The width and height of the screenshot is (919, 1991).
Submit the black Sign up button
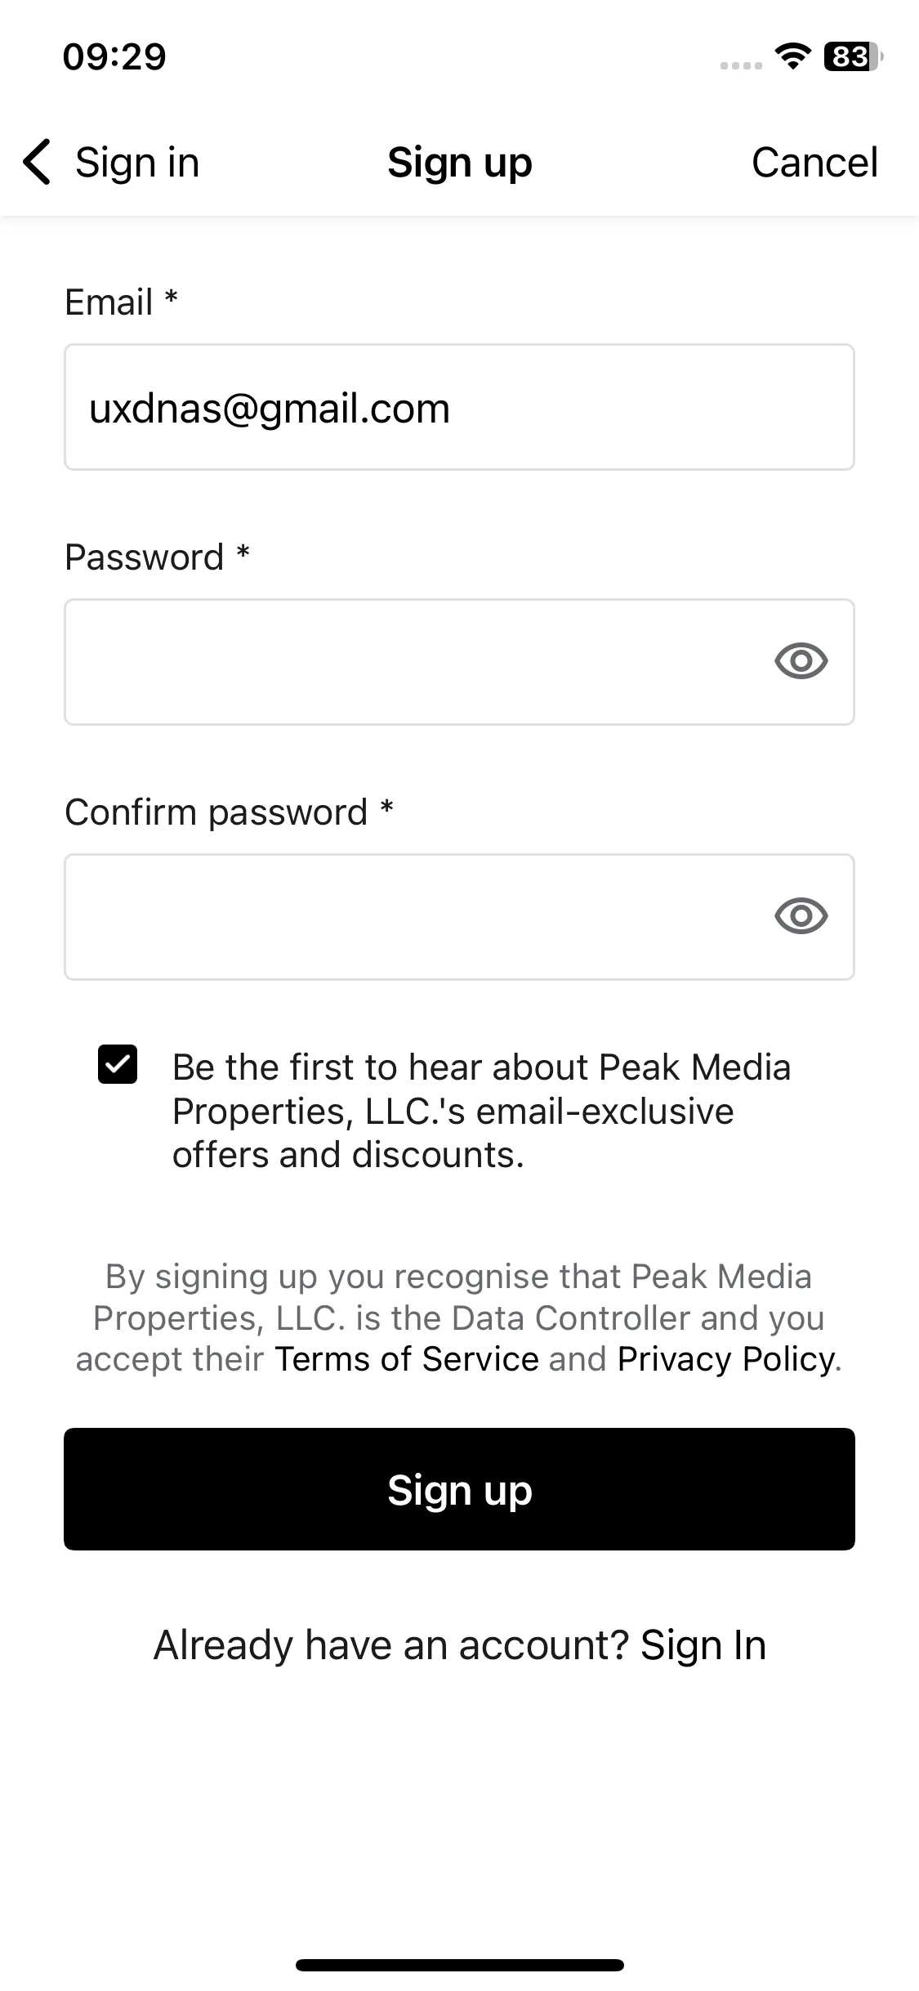coord(459,1489)
